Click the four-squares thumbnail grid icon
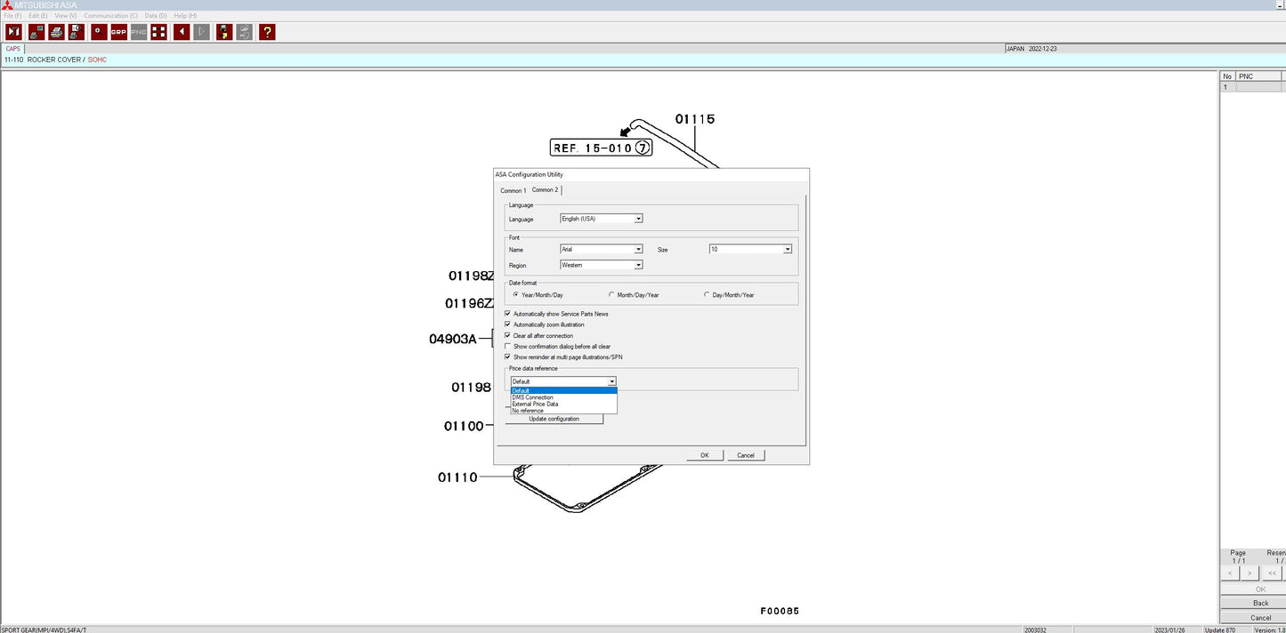Viewport: 1286px width, 633px height. point(158,32)
